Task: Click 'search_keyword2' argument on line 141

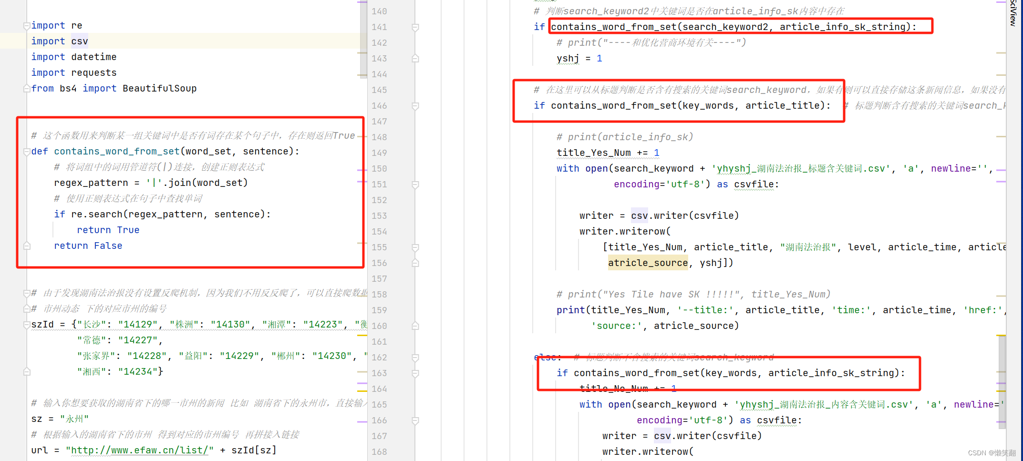Action: click(x=725, y=27)
